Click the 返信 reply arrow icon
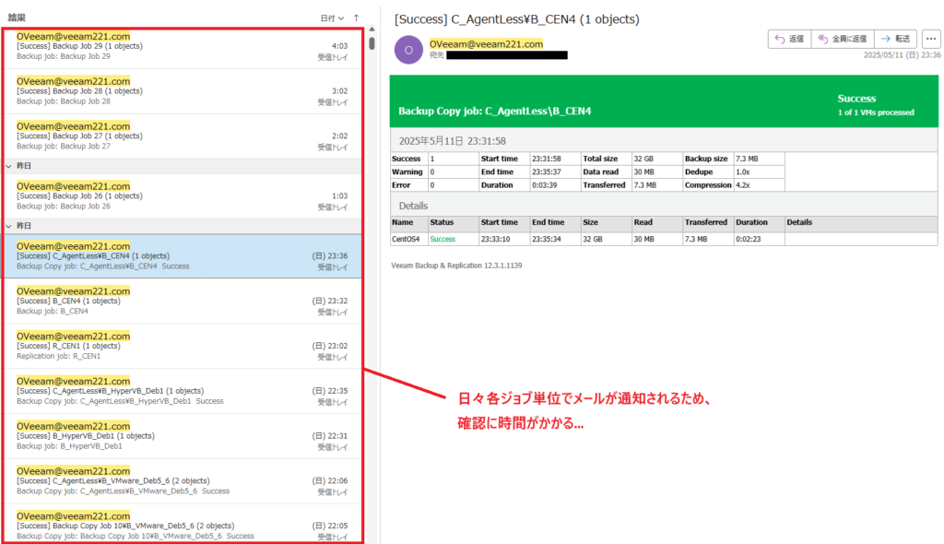 pyautogui.click(x=779, y=39)
